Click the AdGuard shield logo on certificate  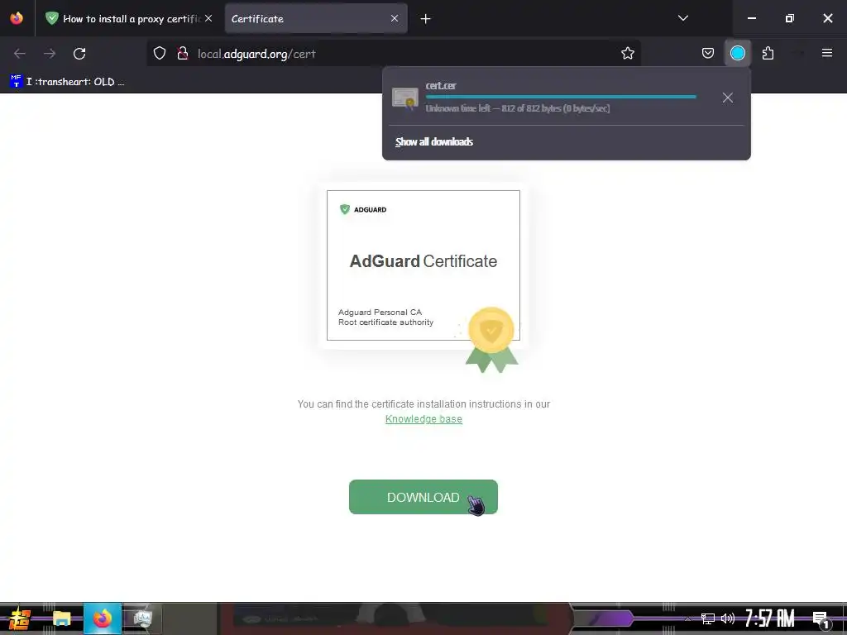[x=345, y=209]
